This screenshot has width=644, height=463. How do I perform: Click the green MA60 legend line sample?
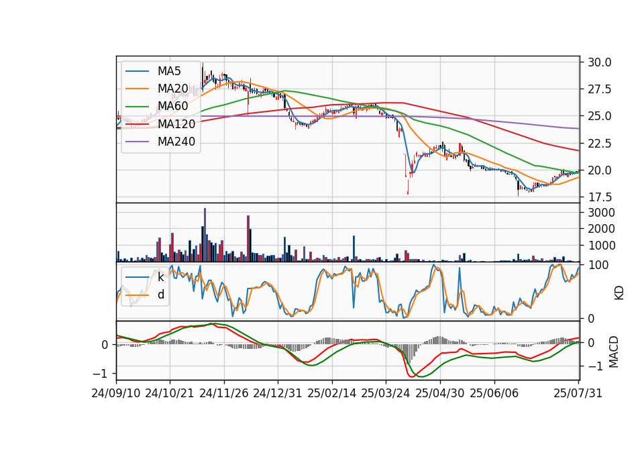pos(137,107)
